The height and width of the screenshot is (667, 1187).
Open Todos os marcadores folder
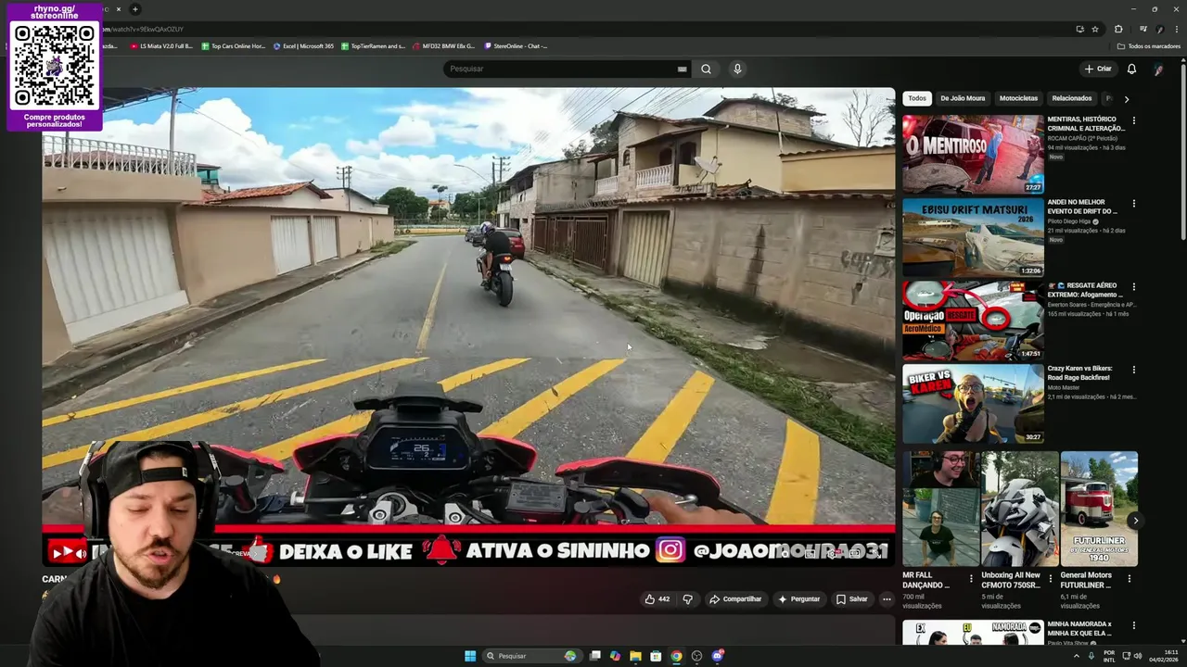coord(1149,46)
